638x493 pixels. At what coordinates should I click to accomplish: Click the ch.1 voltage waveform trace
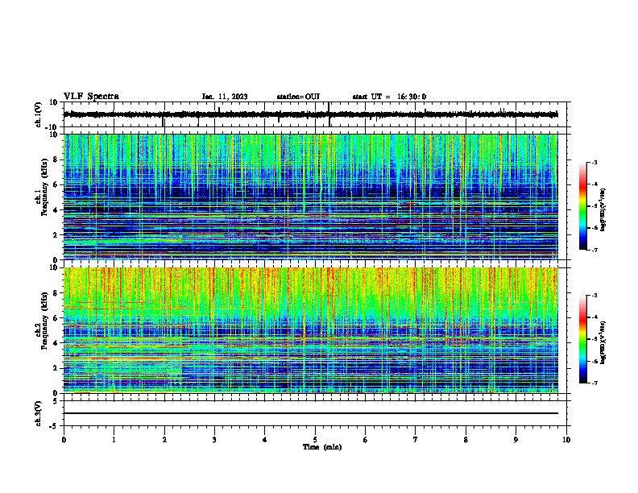coord(311,114)
